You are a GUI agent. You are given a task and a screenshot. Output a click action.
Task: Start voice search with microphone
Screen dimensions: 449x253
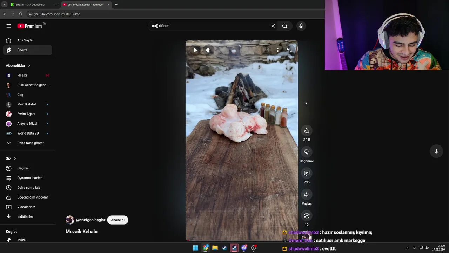[x=301, y=26]
